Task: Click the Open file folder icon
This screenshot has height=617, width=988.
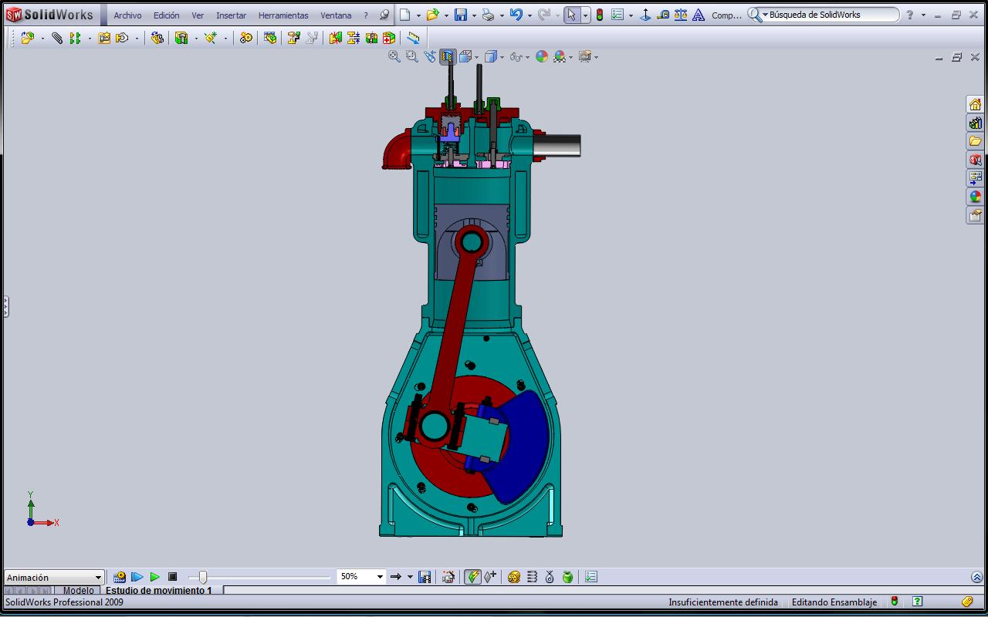Action: (x=433, y=15)
